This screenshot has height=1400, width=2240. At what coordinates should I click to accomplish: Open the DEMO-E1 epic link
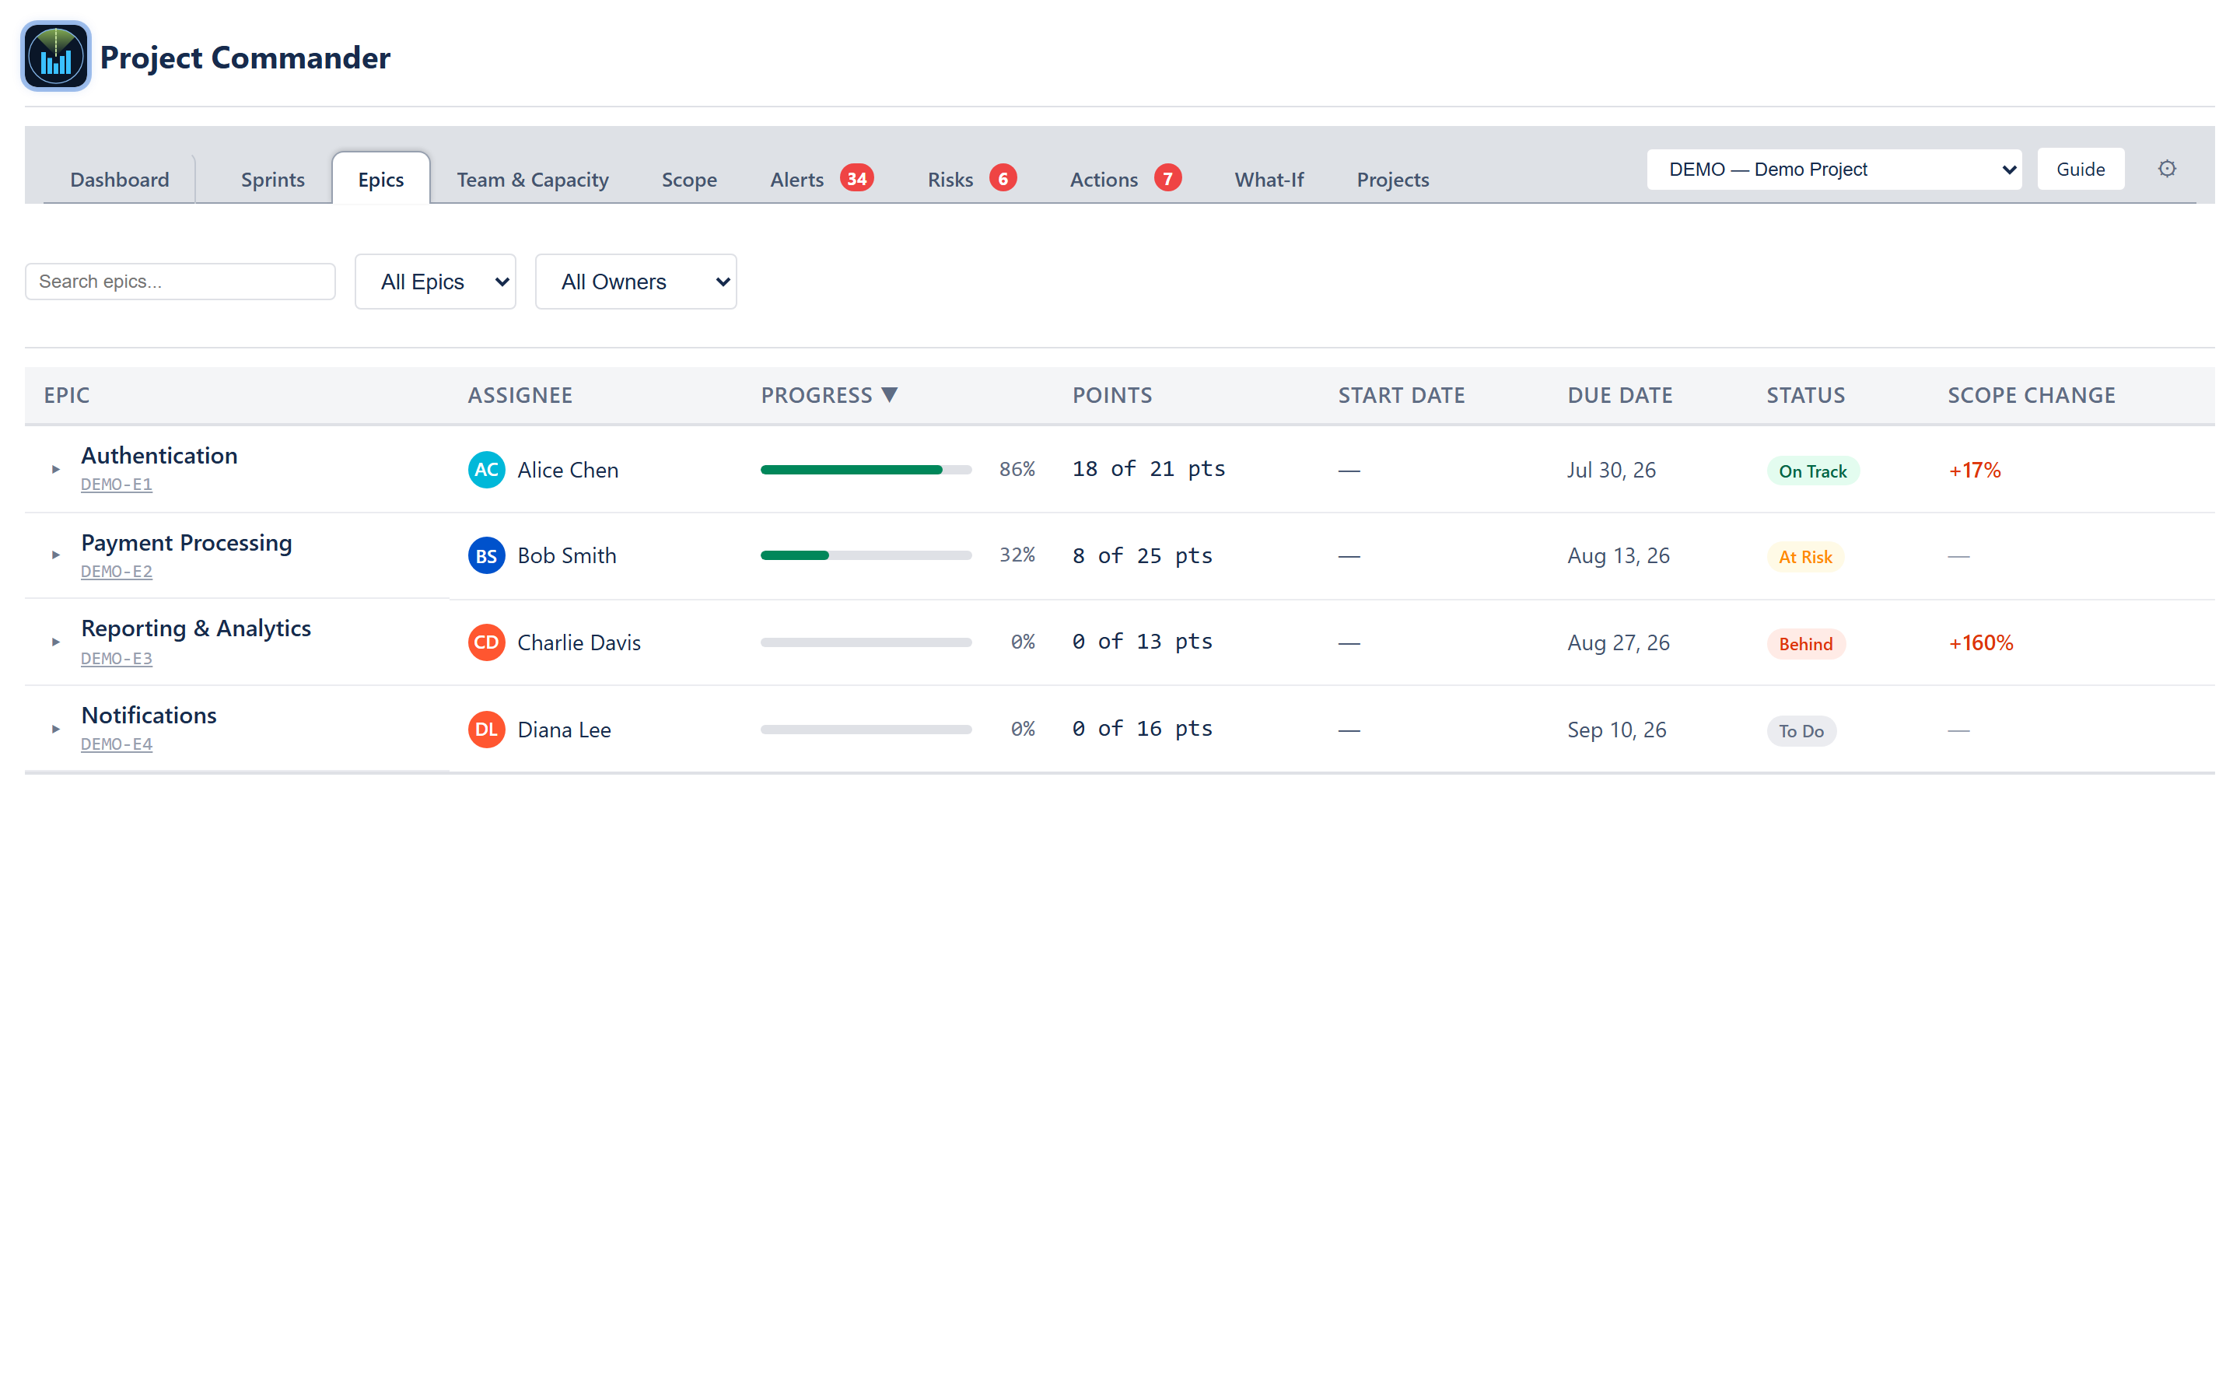(117, 485)
